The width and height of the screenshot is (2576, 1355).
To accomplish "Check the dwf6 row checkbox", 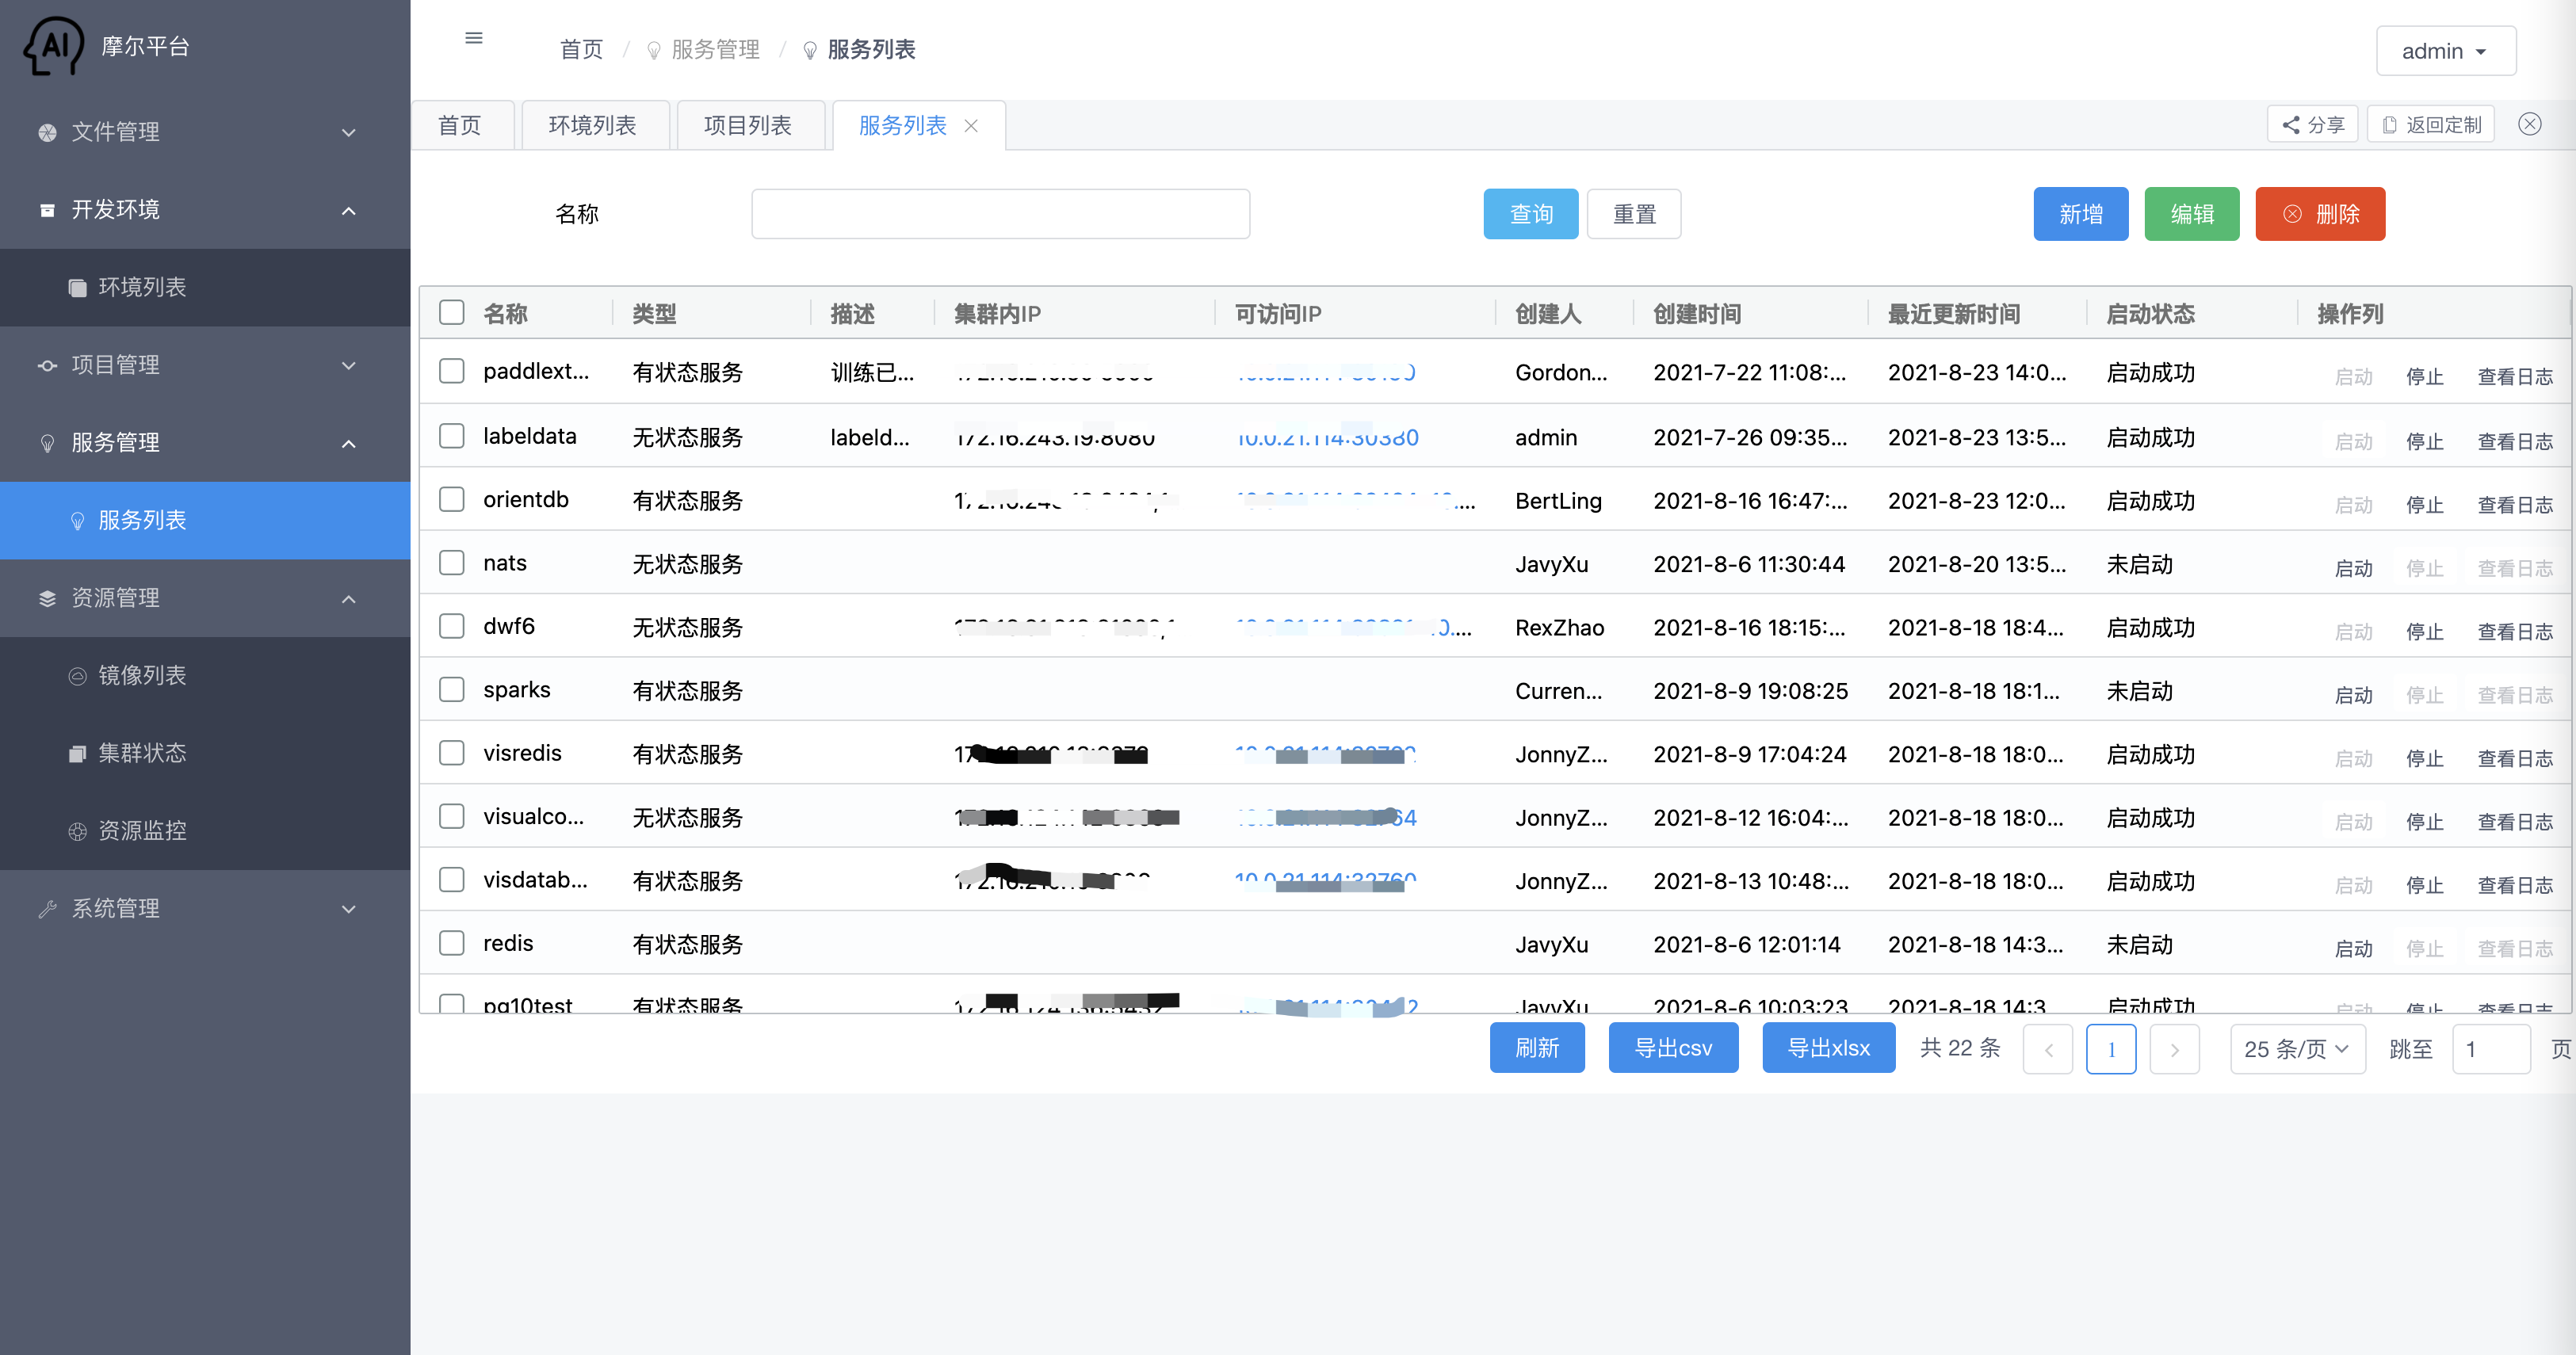I will coord(452,626).
